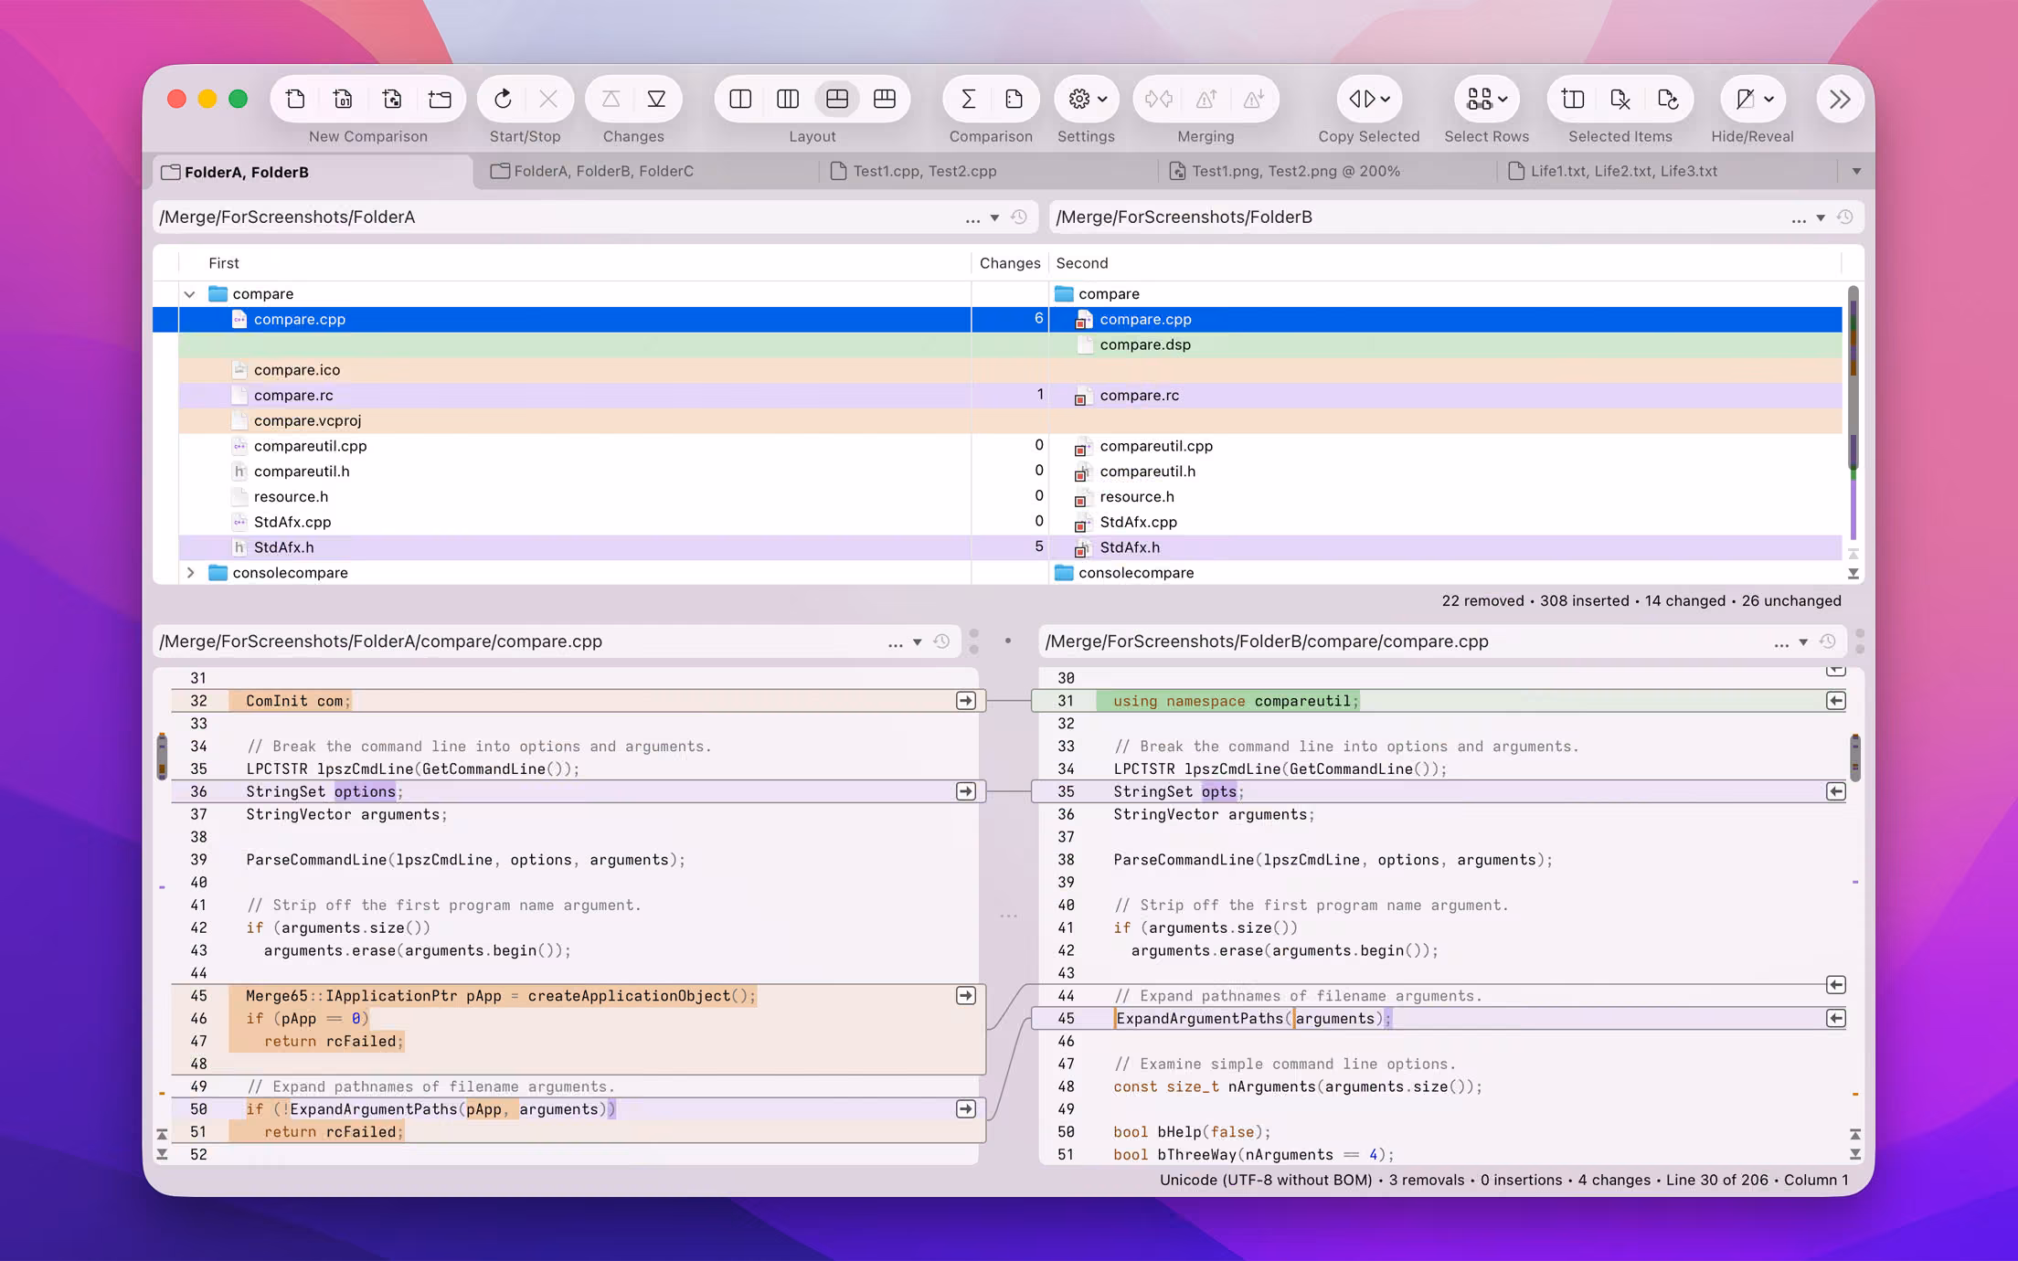Show more toolbar items chevron
This screenshot has width=2018, height=1261.
1840,99
